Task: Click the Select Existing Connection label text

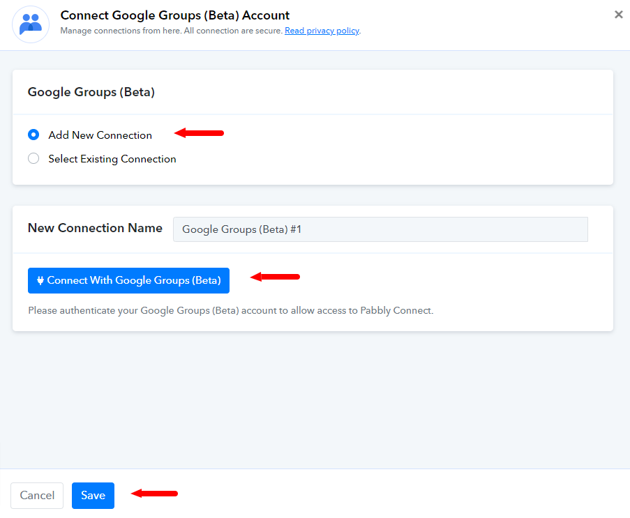Action: pyautogui.click(x=112, y=159)
